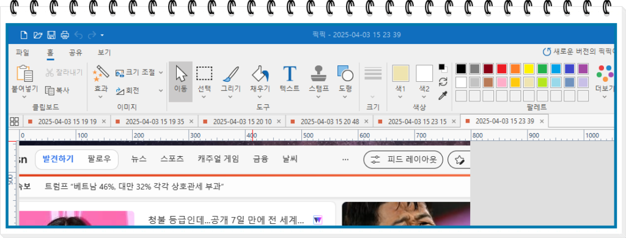Open the tab thumbnail grid icon

click(x=15, y=121)
